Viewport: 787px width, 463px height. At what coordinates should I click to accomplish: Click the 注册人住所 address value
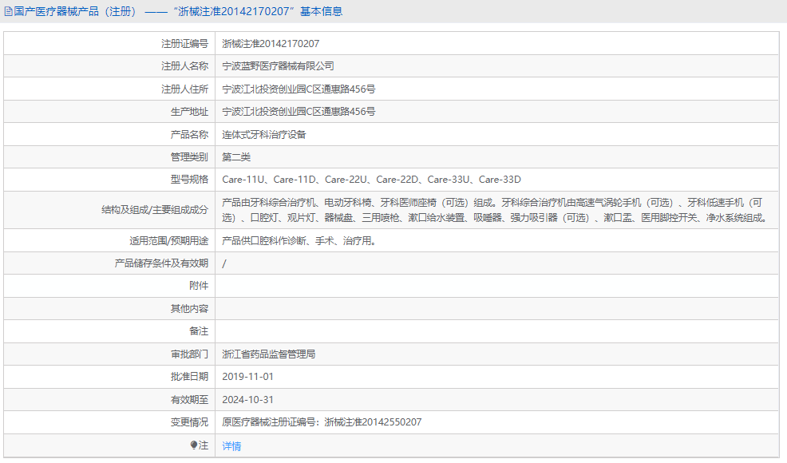(x=299, y=89)
